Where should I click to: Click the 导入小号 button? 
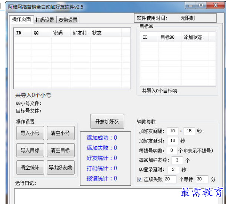tap(30, 133)
